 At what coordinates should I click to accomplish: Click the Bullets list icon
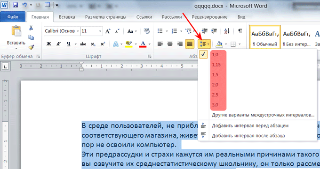[x=160, y=31]
